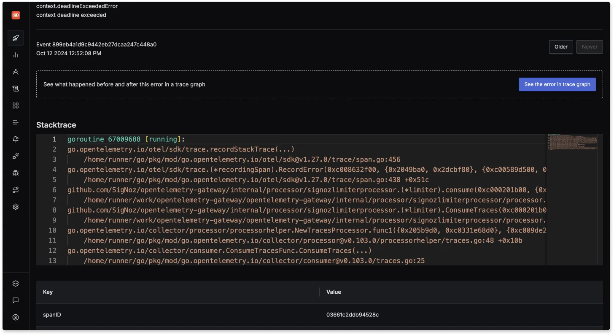Open Get Started rocket icon
The width and height of the screenshot is (614, 335).
coord(16,38)
